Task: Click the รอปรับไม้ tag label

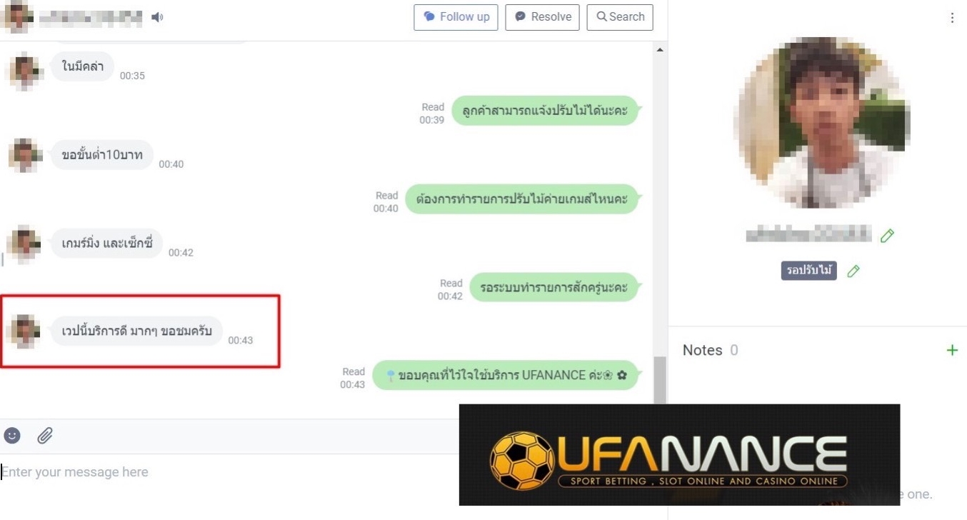Action: (x=808, y=271)
